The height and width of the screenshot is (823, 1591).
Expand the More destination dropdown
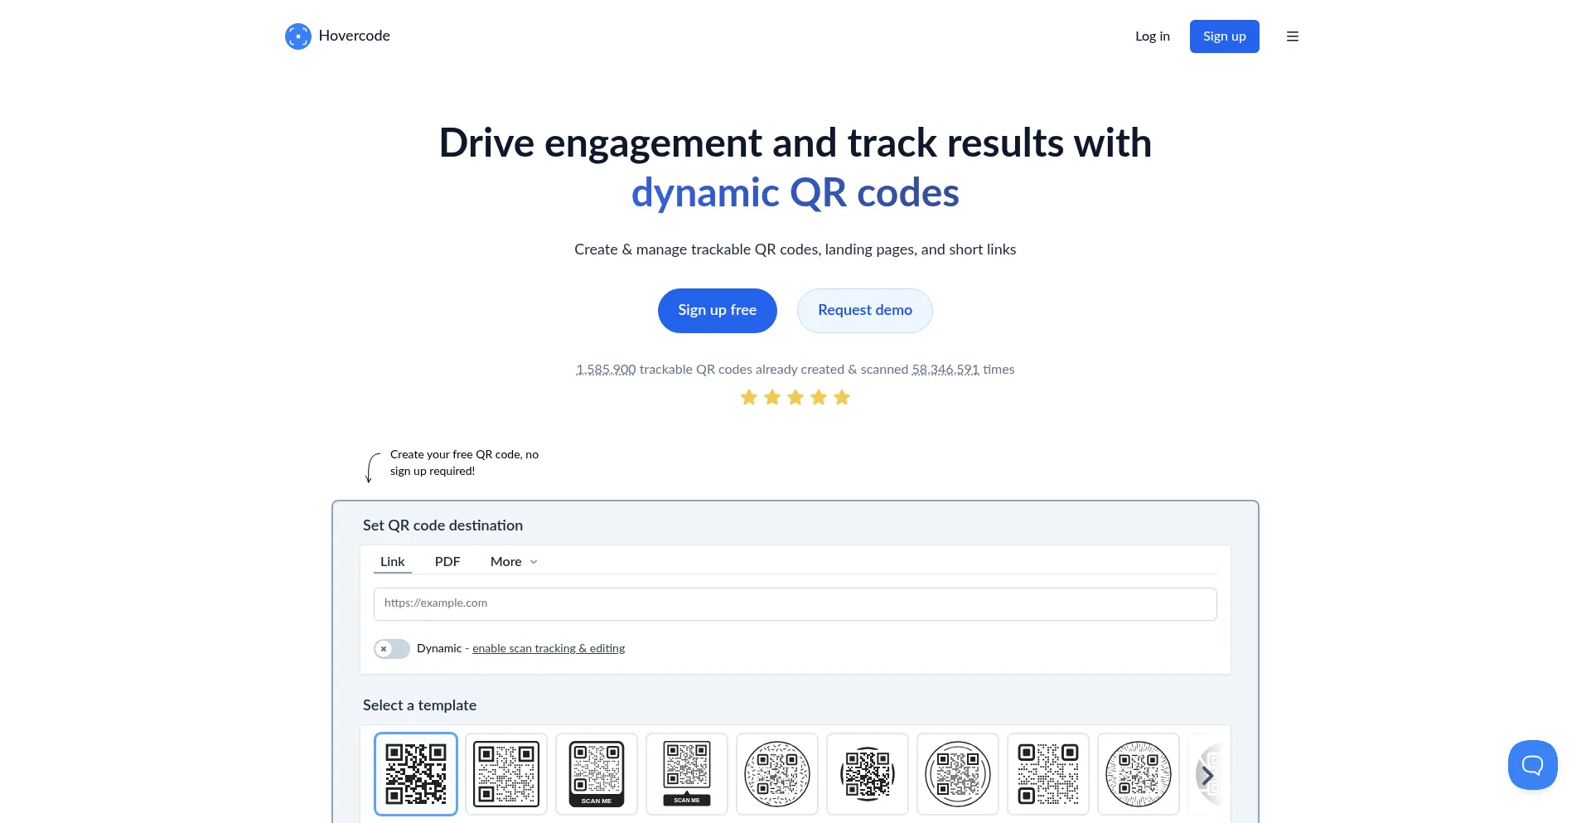(514, 562)
